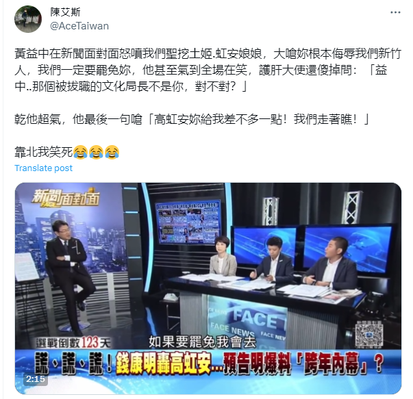Click the 陳艾斯 profile avatar

point(28,19)
